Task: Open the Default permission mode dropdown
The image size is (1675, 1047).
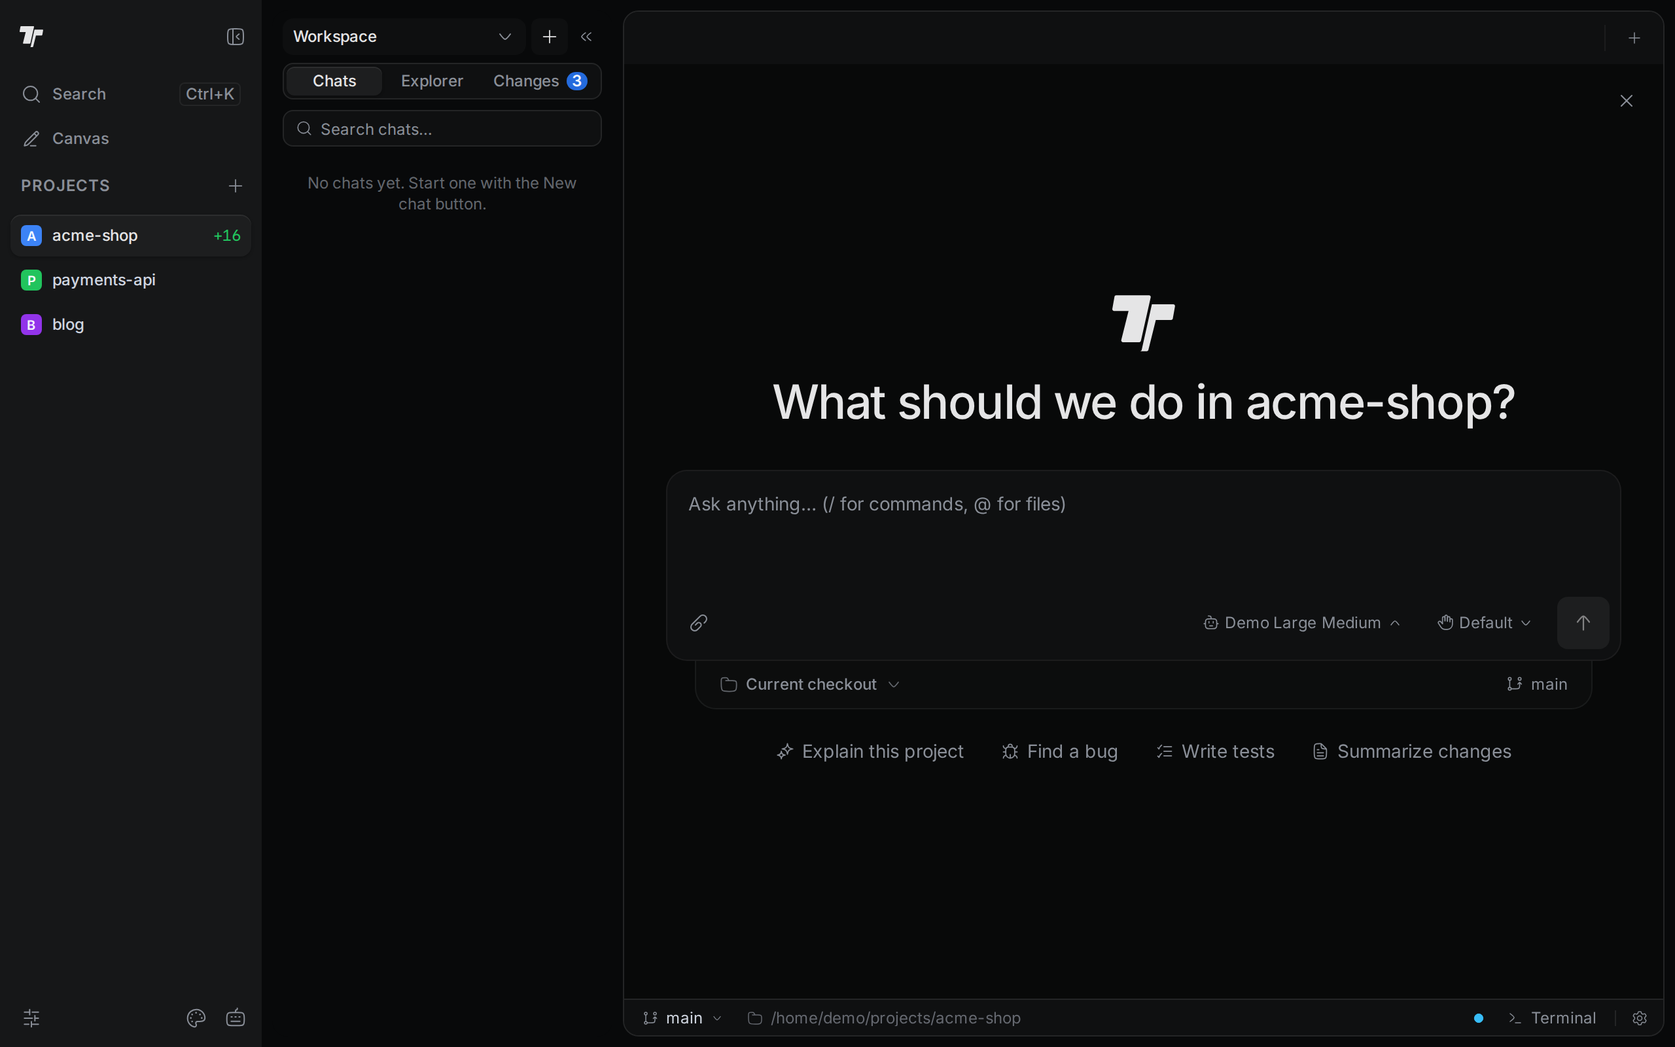Action: (1485, 622)
